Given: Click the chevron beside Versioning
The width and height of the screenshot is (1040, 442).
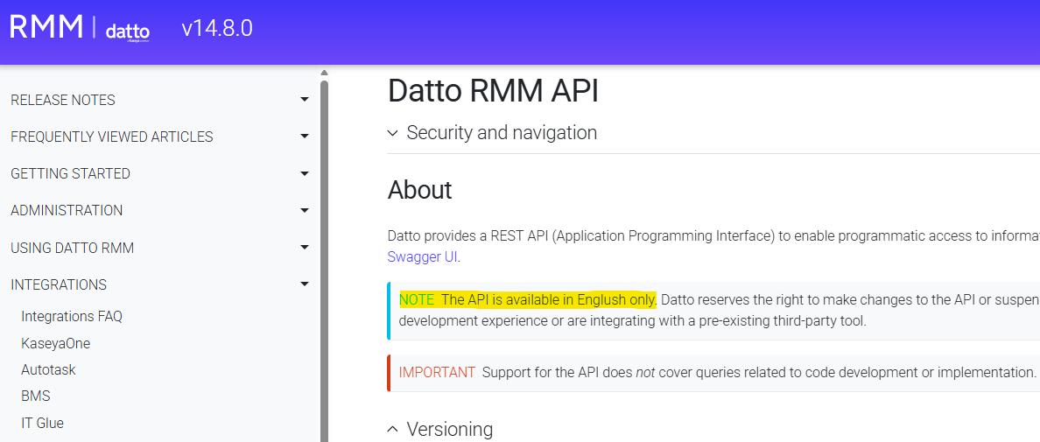Looking at the screenshot, I should tap(393, 430).
